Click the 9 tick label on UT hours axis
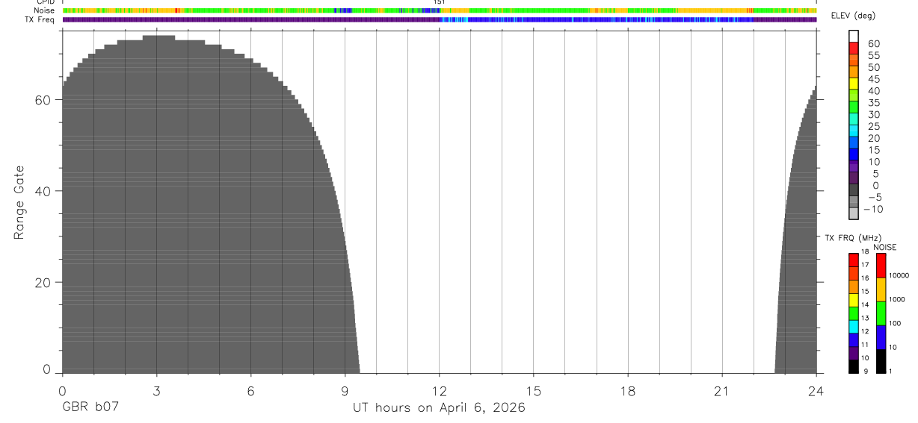 tap(345, 391)
